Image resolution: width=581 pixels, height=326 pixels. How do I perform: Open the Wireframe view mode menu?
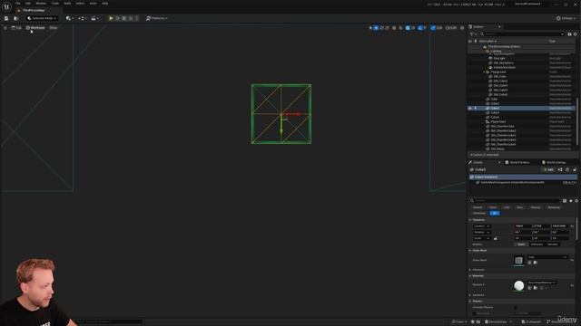pos(35,28)
